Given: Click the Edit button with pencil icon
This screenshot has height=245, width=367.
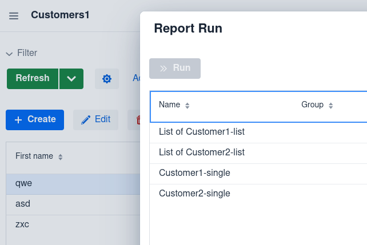Looking at the screenshot, I should pos(95,119).
